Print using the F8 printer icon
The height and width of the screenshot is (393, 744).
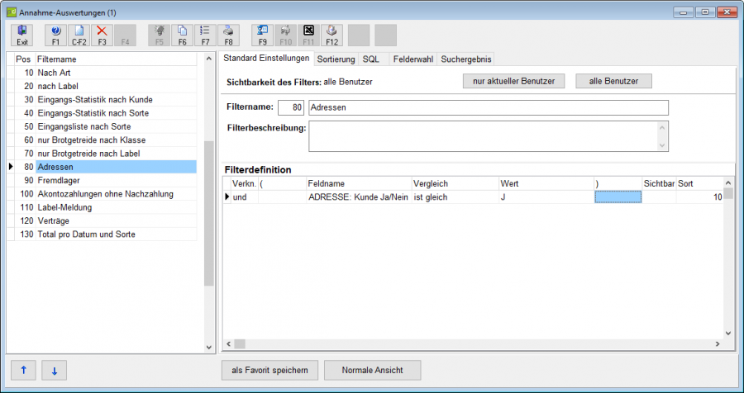pos(229,36)
